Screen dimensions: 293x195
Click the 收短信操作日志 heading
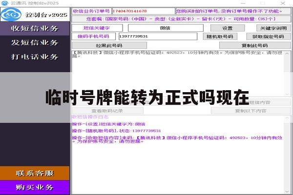[90, 117]
